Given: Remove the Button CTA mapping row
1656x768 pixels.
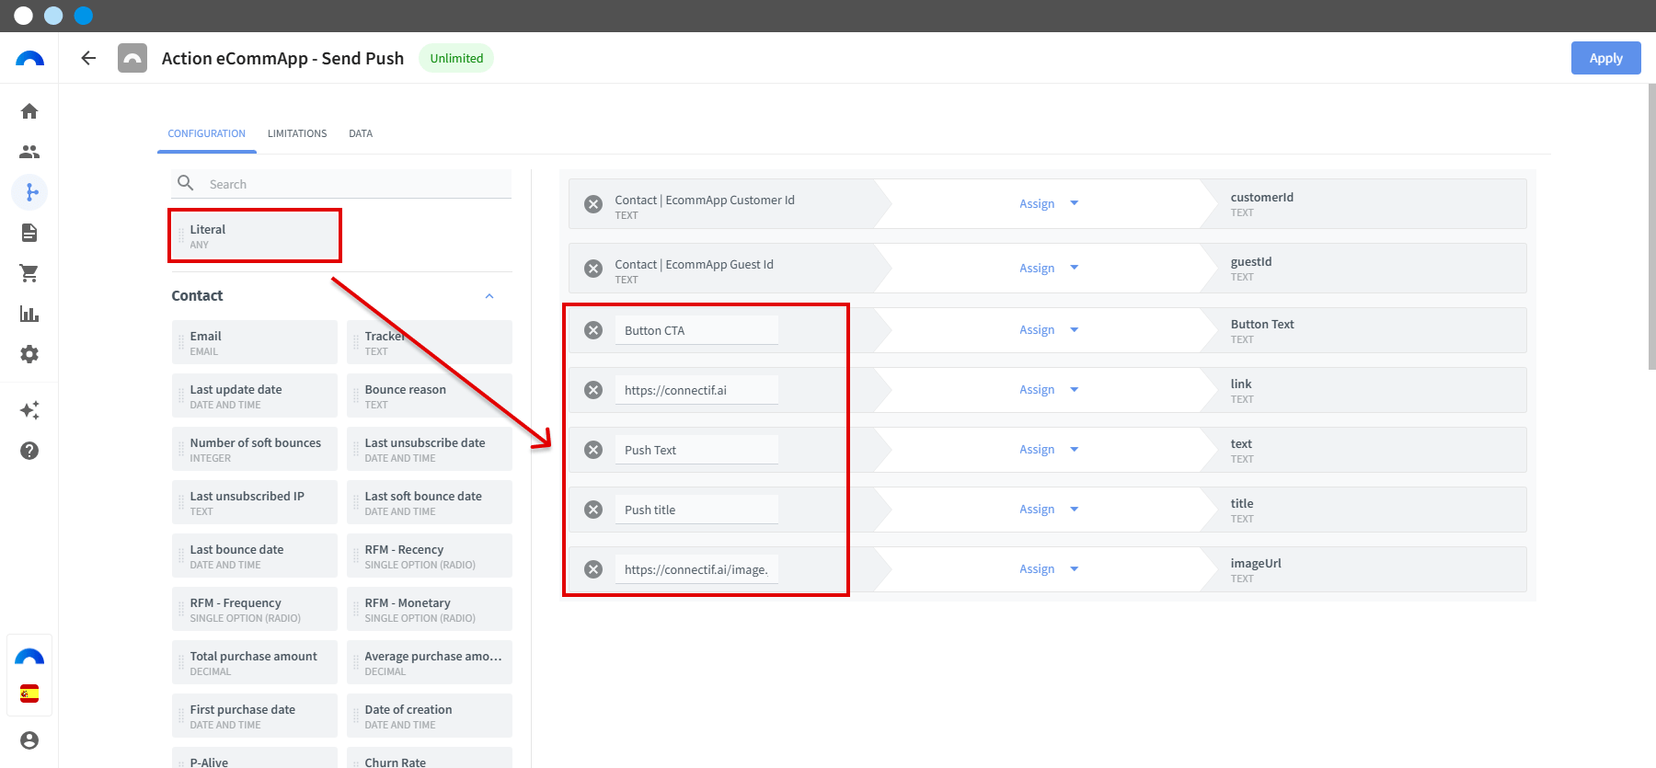Looking at the screenshot, I should pyautogui.click(x=593, y=330).
